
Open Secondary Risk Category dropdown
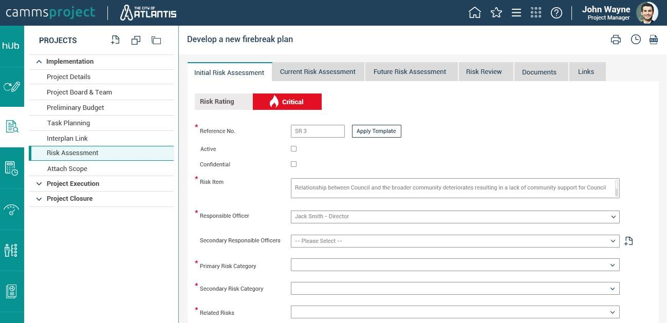tap(455, 289)
